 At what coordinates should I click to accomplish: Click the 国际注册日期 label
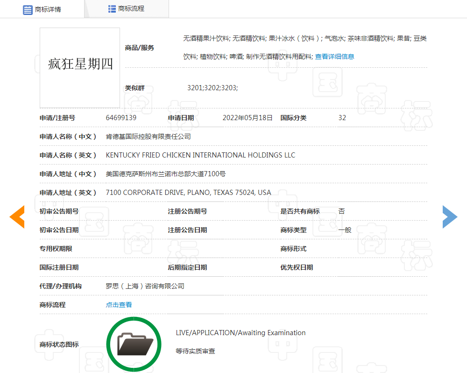pos(59,267)
